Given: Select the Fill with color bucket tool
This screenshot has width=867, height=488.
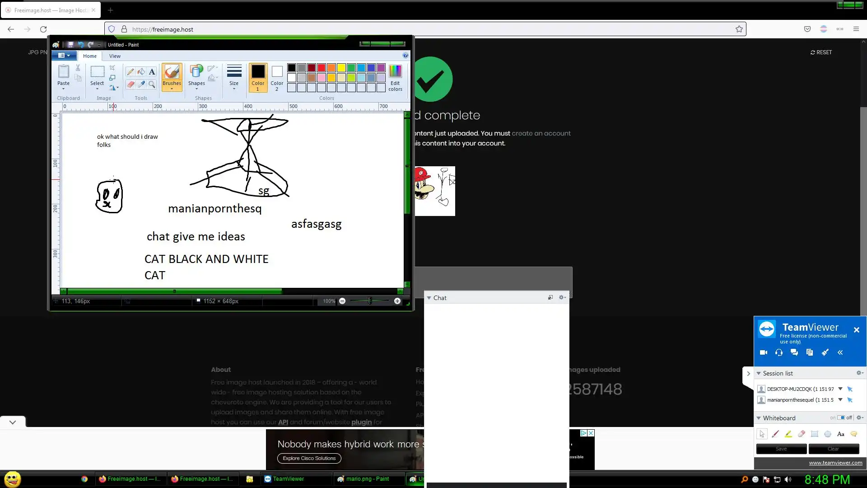Looking at the screenshot, I should click(x=141, y=71).
